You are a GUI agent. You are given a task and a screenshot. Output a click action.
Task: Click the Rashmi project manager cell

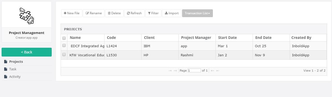197,55
